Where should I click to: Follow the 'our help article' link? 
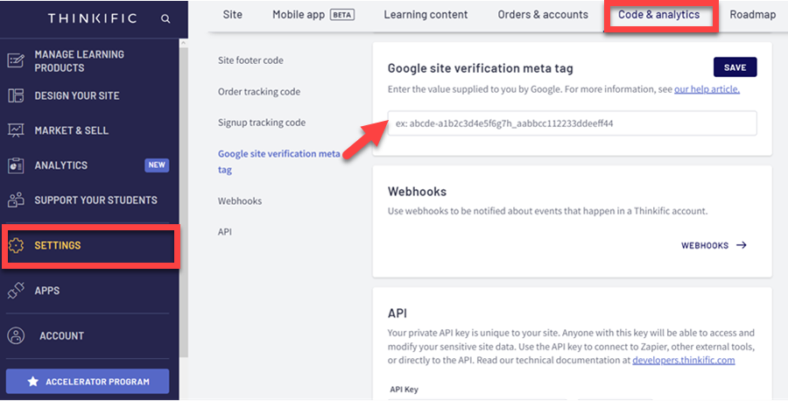(707, 89)
